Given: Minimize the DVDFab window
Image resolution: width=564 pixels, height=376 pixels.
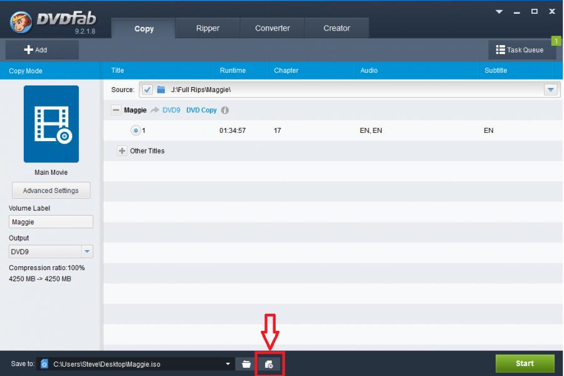Looking at the screenshot, I should coord(517,13).
